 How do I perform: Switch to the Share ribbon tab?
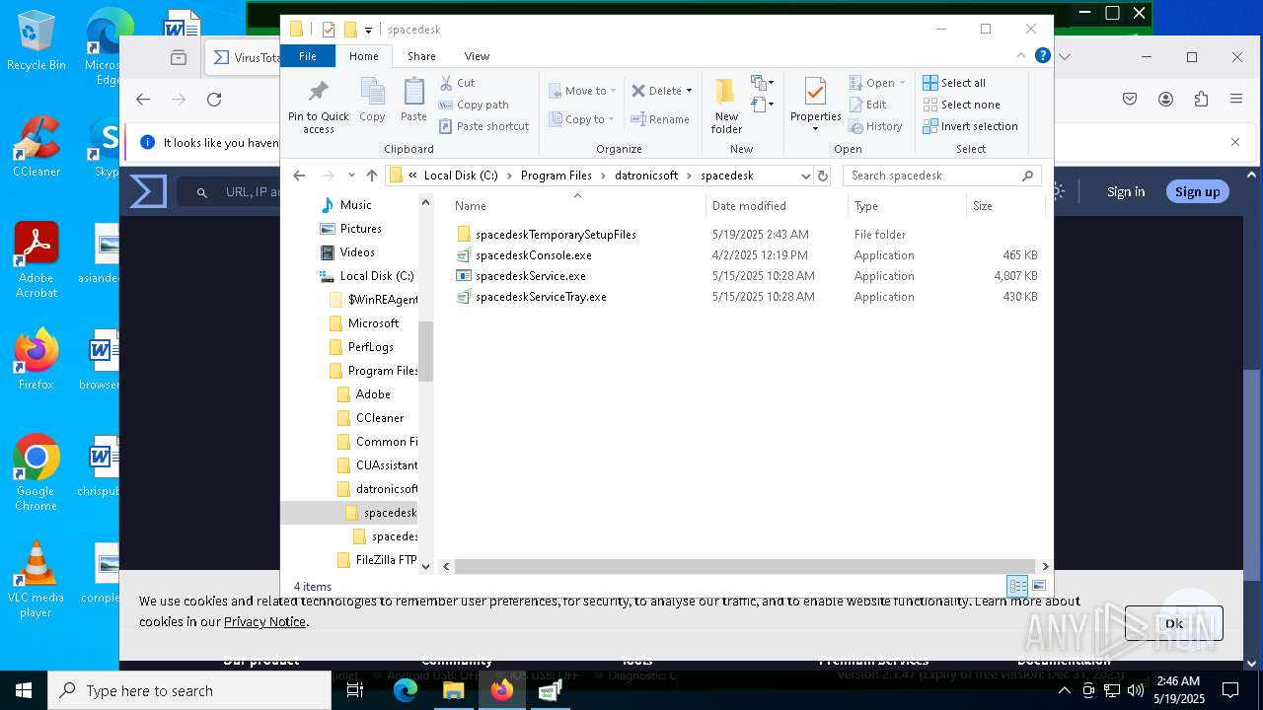point(421,56)
